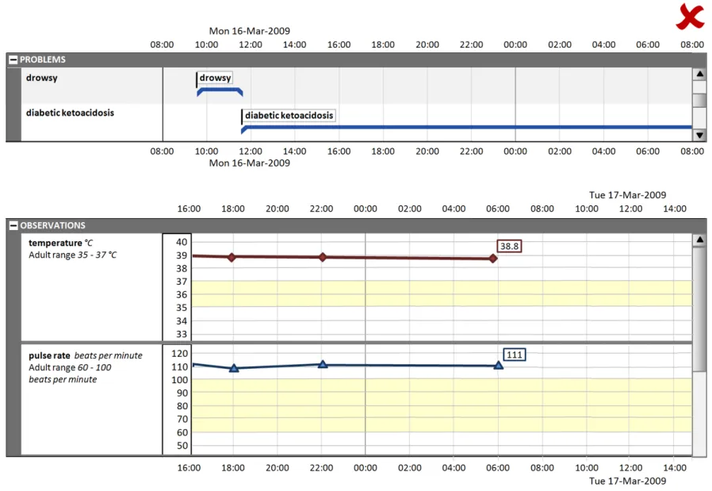Select the drowsy timeline label
The width and height of the screenshot is (712, 491).
tap(215, 79)
